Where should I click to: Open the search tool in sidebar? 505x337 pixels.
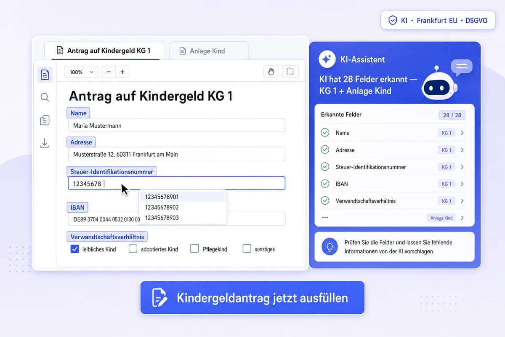[45, 98]
